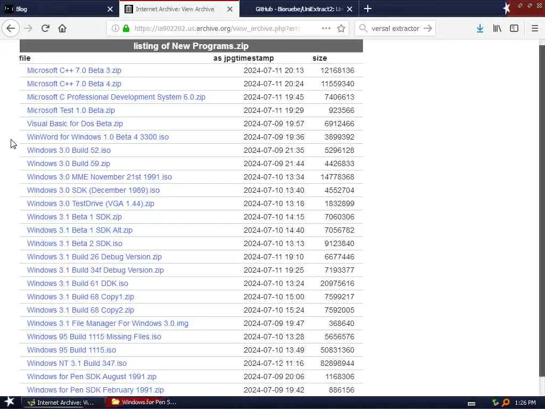Open the browser home page

[x=62, y=28]
